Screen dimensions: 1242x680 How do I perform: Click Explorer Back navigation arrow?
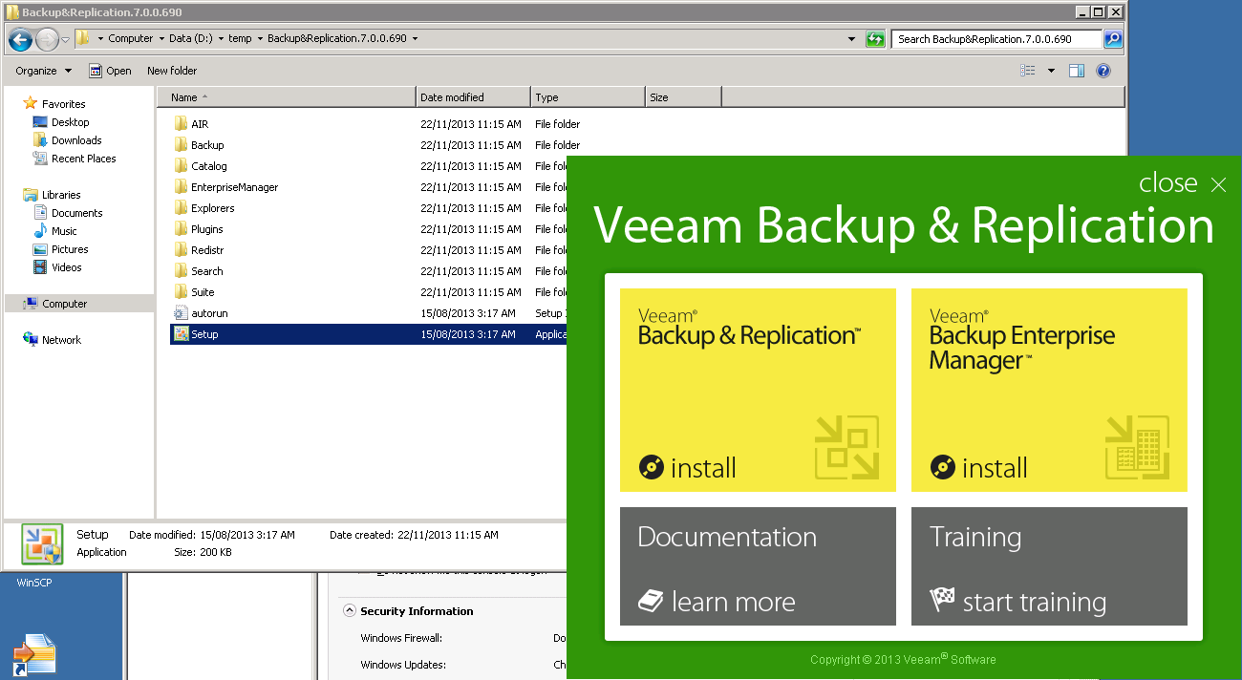click(x=20, y=39)
